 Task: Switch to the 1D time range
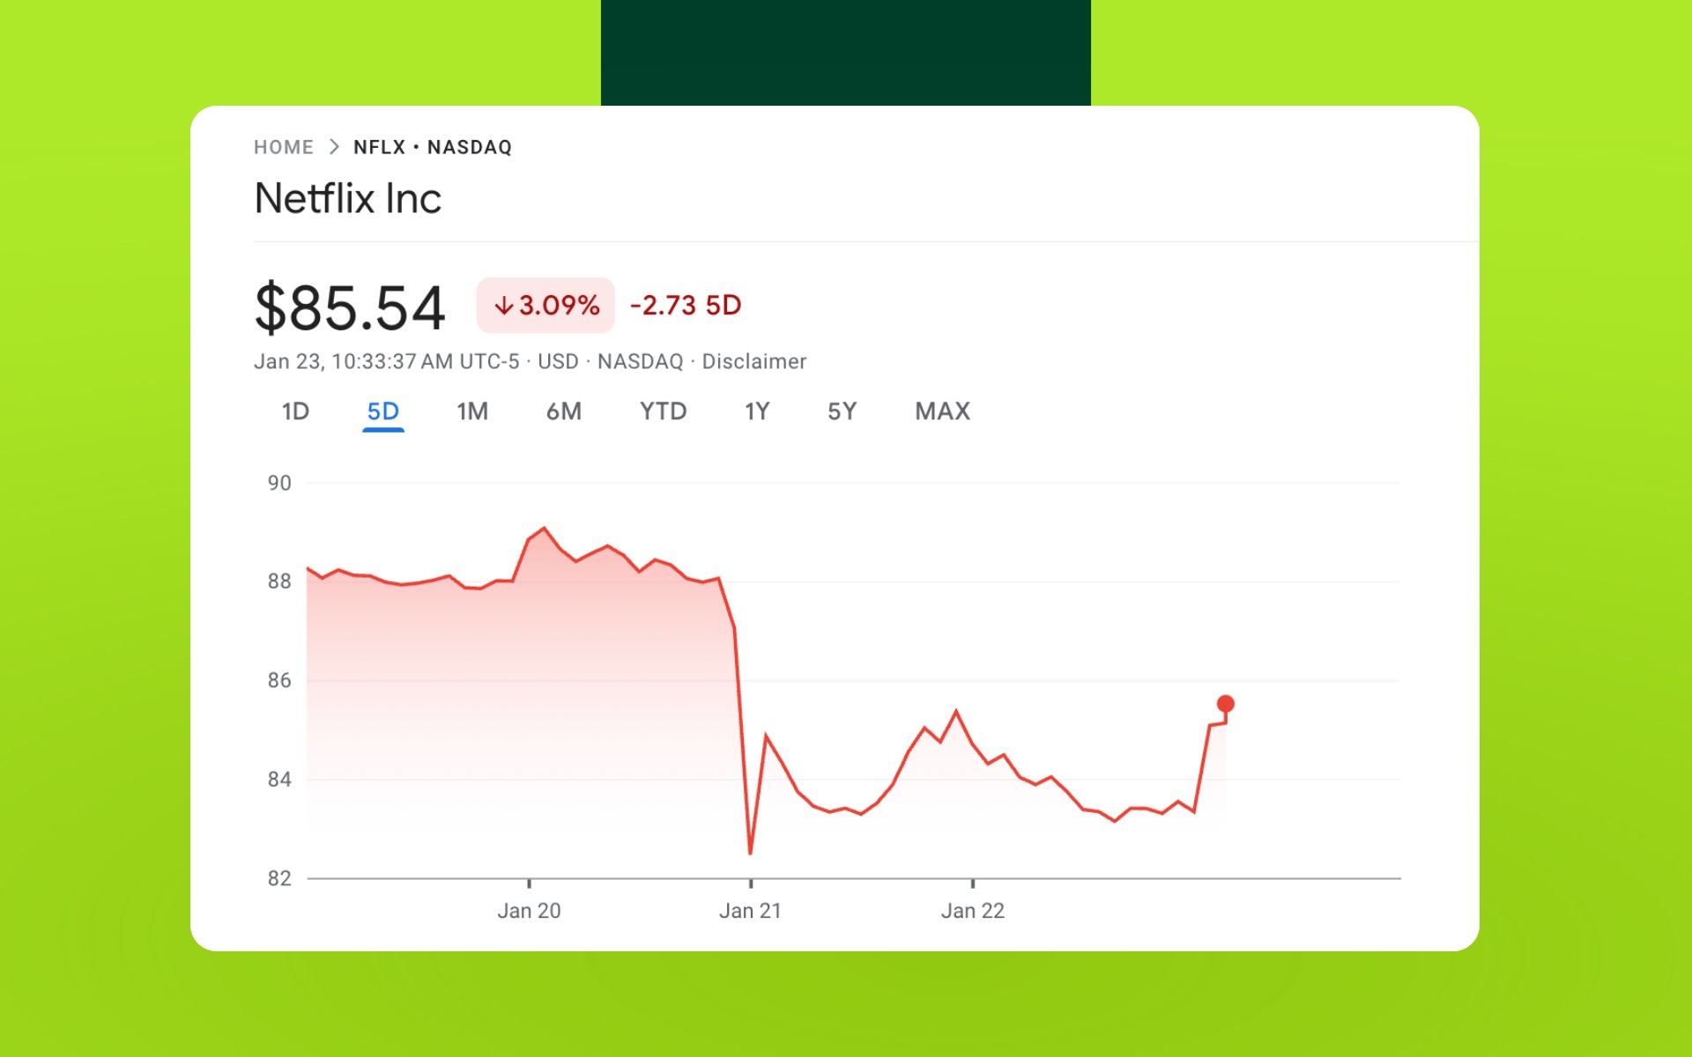[x=295, y=411]
